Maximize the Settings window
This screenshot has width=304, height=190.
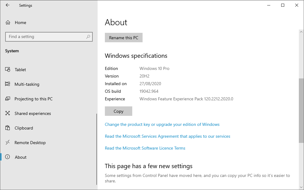(x=283, y=5)
